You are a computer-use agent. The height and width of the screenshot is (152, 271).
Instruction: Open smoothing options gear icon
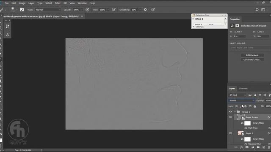[145, 10]
